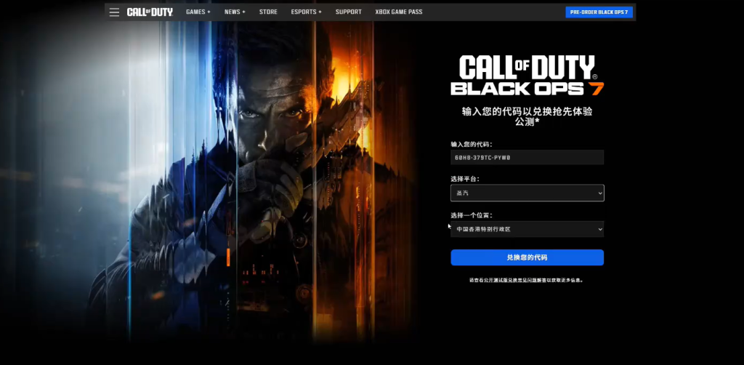The image size is (744, 365).
Task: Open the Xbox Game Pass link
Action: (x=398, y=12)
